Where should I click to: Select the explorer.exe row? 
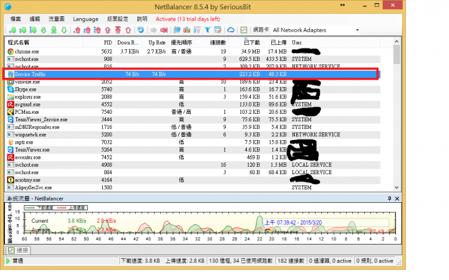pyautogui.click(x=193, y=97)
